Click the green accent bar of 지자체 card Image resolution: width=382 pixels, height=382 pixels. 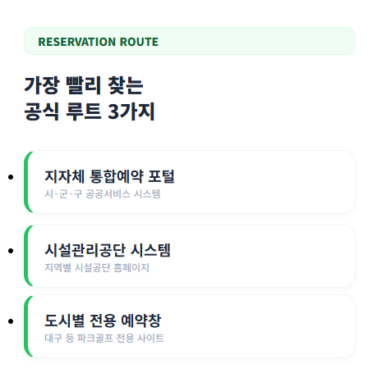click(26, 182)
